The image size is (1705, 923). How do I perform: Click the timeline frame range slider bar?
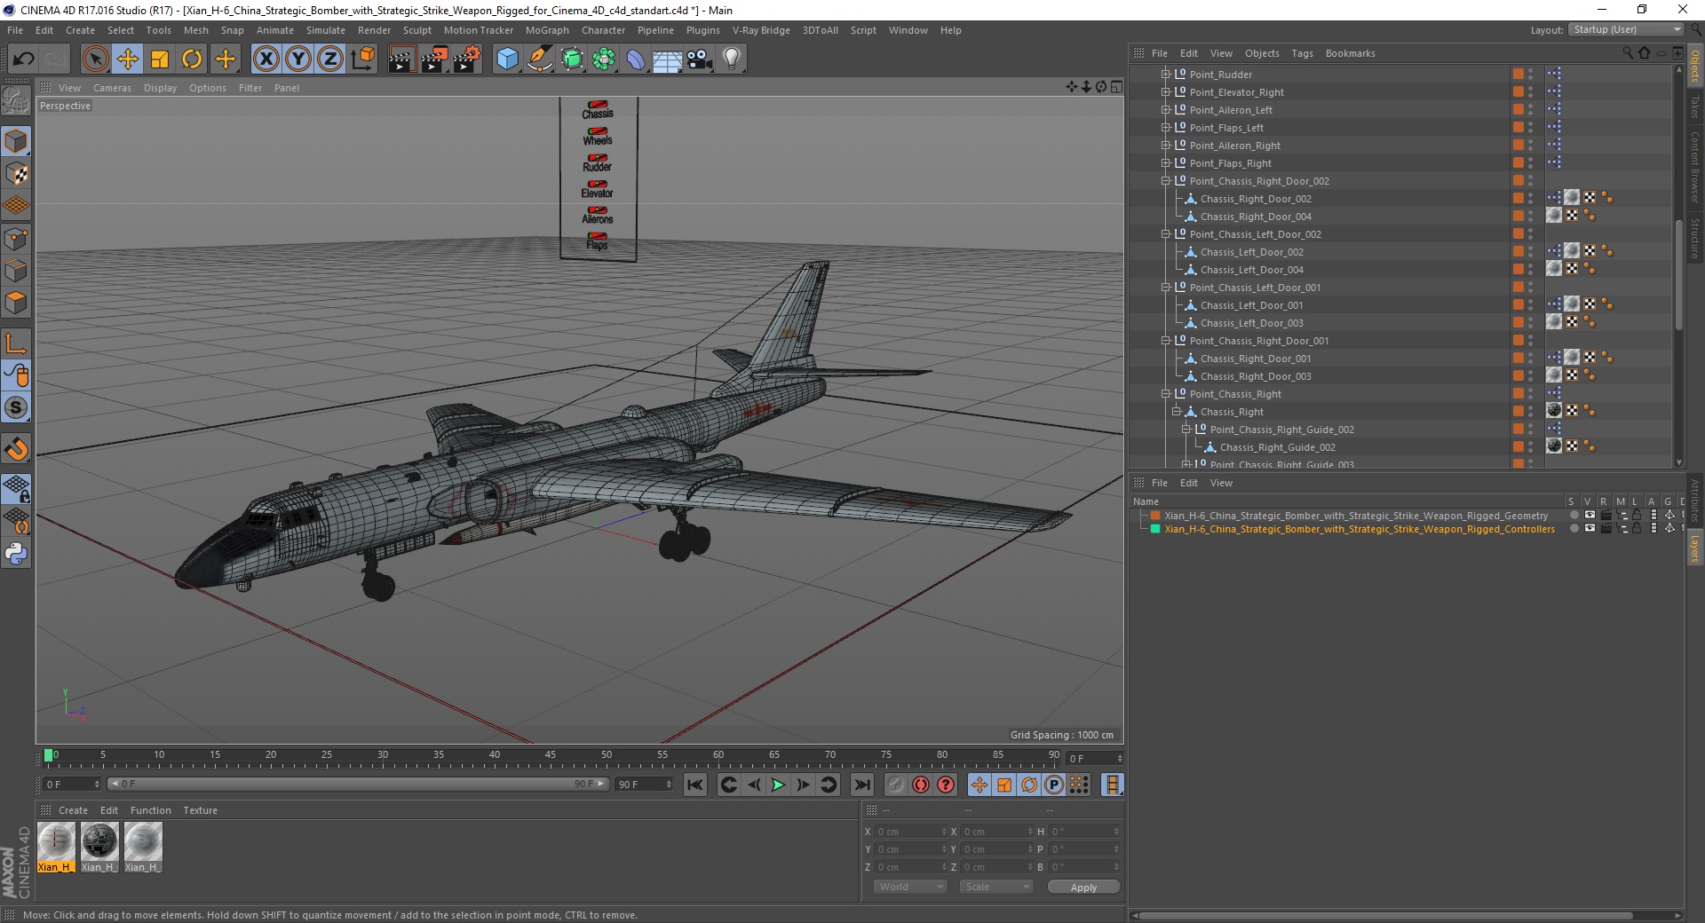(x=357, y=784)
